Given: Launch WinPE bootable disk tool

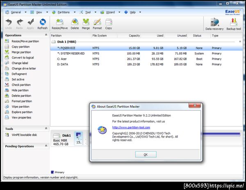Looking at the screenshot, I should coord(21,135).
